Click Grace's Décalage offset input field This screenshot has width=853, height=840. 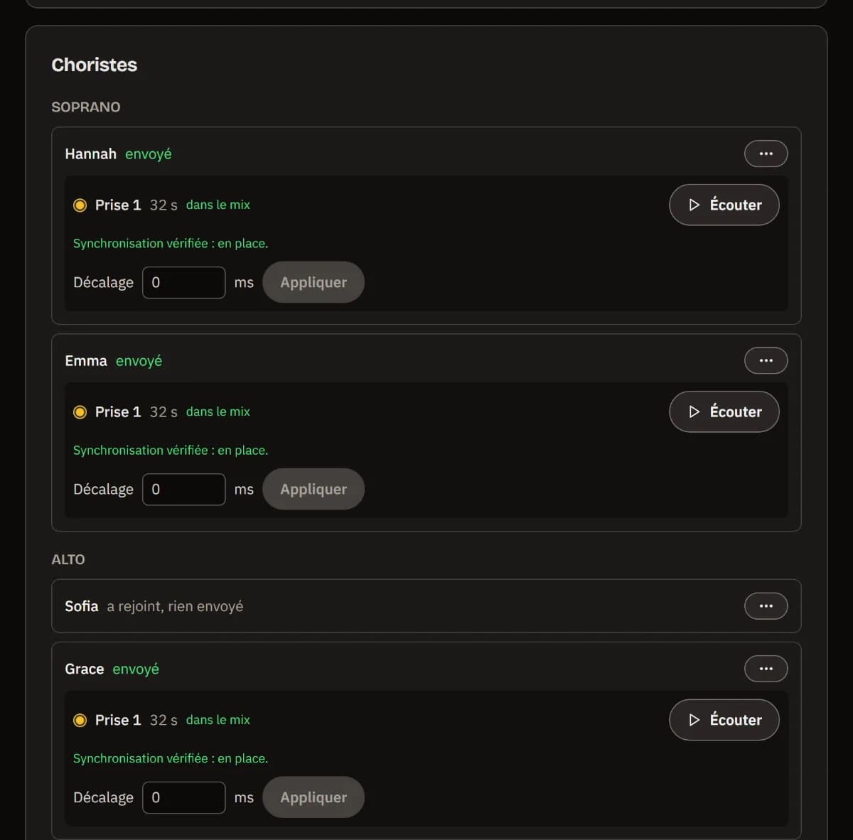[183, 797]
